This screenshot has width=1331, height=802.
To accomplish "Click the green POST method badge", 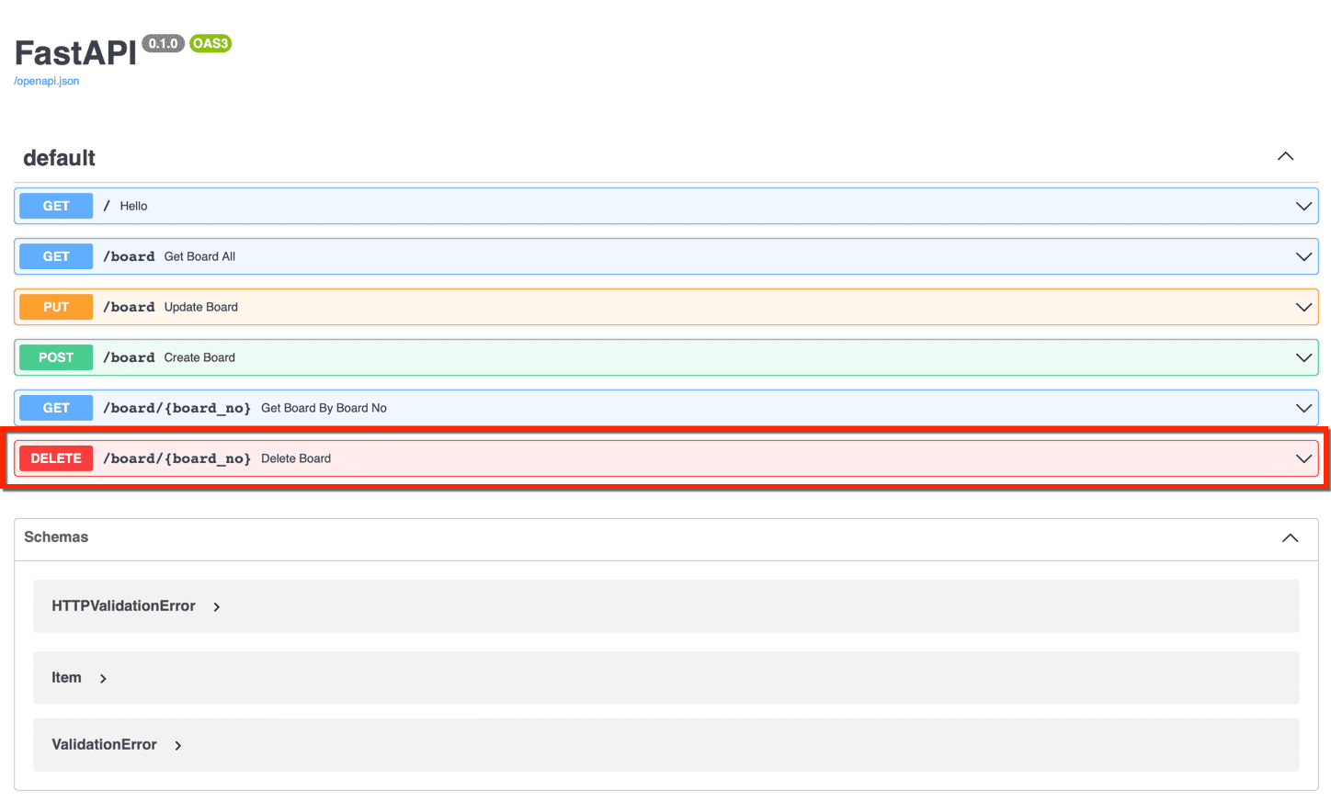I will pyautogui.click(x=55, y=357).
